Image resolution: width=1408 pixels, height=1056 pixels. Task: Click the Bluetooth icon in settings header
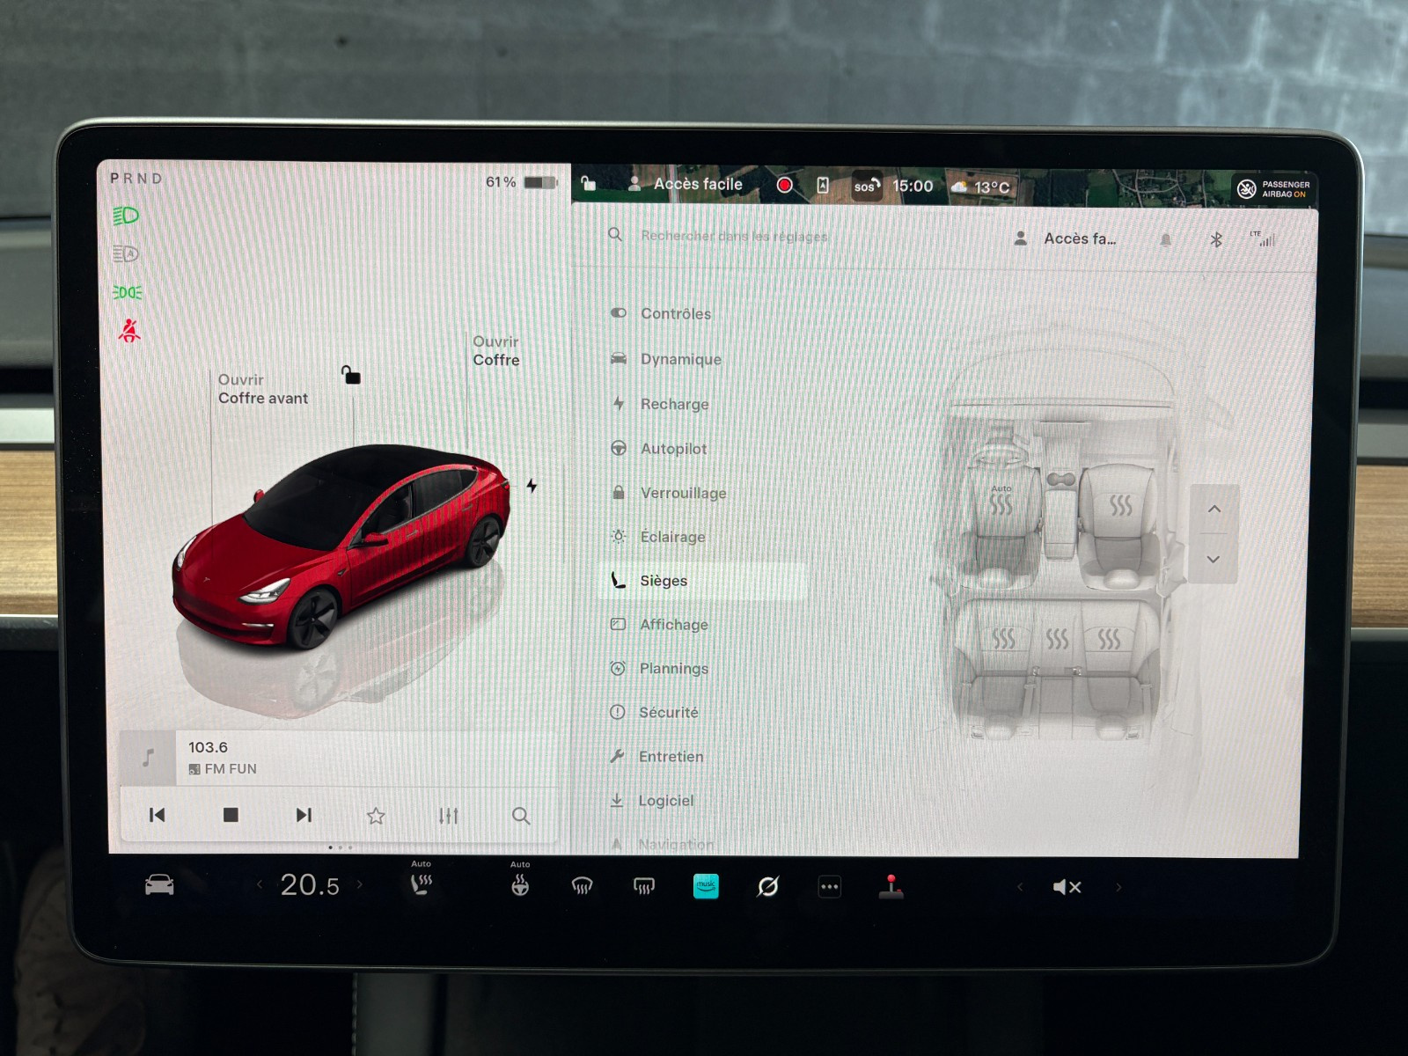coord(1215,239)
